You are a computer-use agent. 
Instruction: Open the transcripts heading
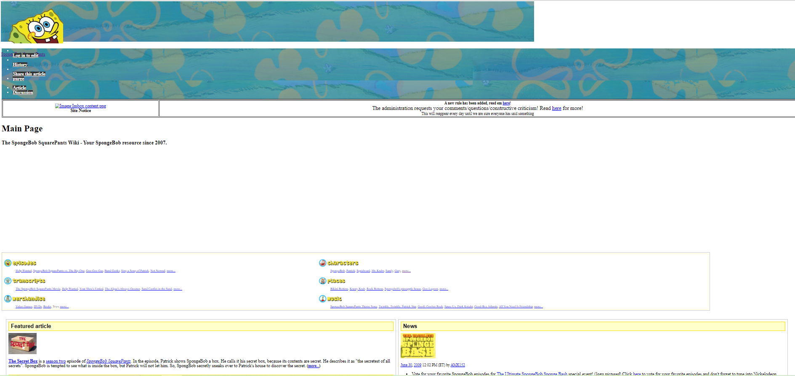[x=29, y=281]
